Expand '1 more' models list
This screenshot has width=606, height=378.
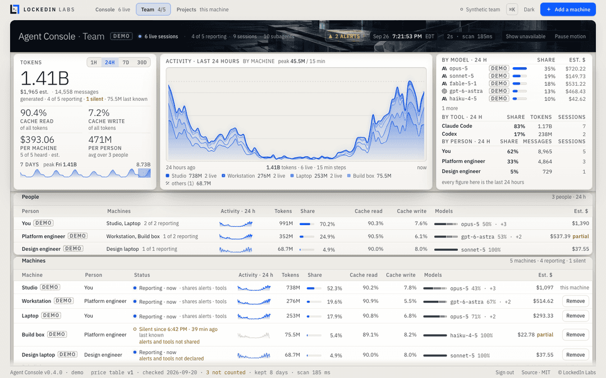[x=450, y=109]
